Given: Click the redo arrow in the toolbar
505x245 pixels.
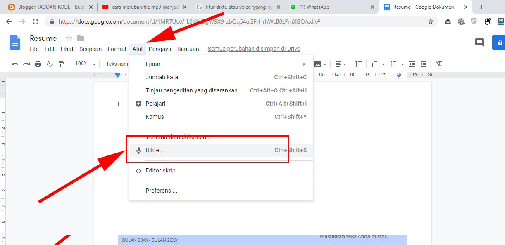Looking at the screenshot, I should coord(26,64).
